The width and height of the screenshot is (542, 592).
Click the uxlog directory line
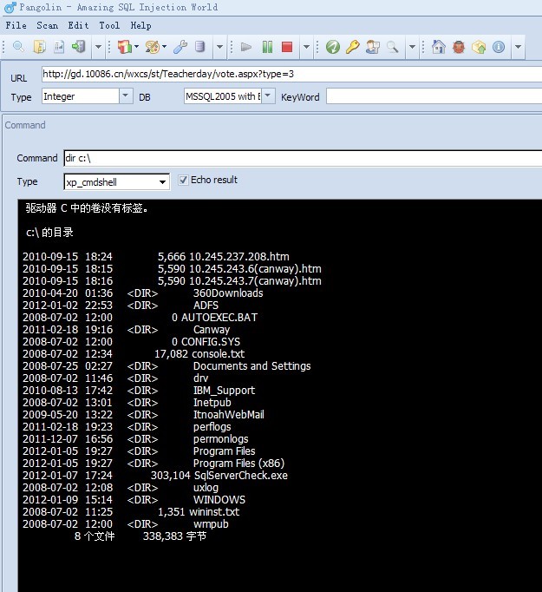coord(121,488)
